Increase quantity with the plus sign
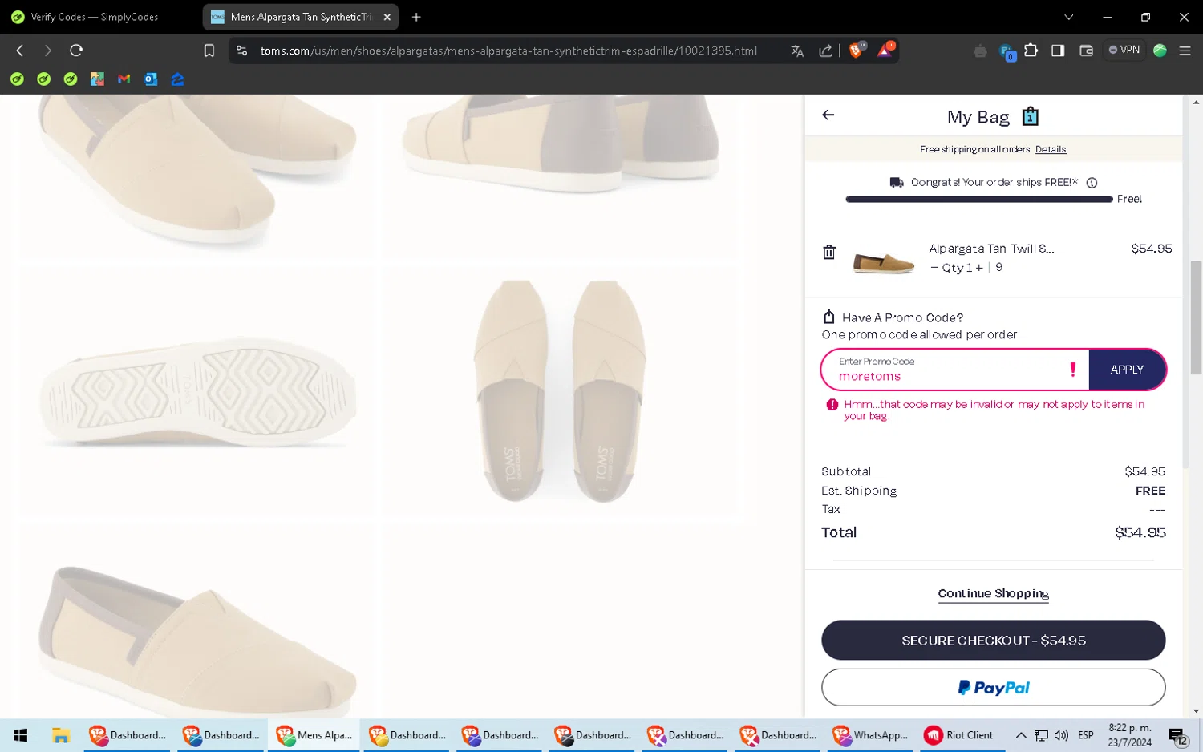1203x752 pixels. tap(979, 268)
